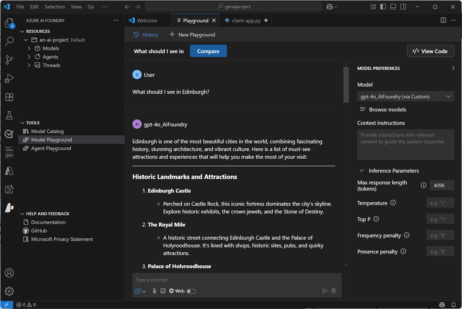Send the prompt with the arrow icon
The image size is (462, 309).
[x=325, y=290]
